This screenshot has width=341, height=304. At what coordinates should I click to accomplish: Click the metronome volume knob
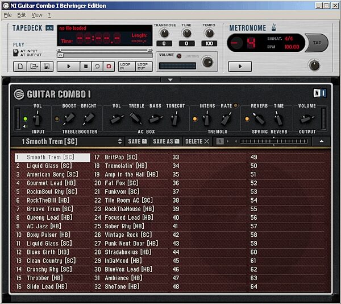click(x=314, y=65)
